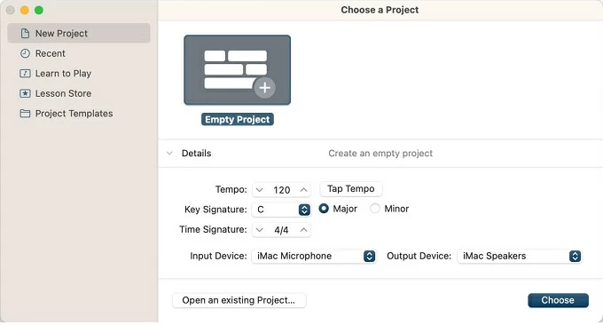Decrease time signature with the down arrow

260,230
